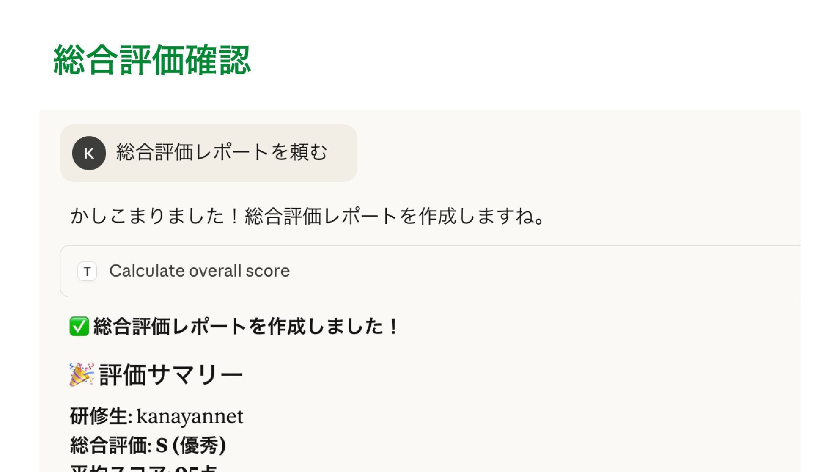This screenshot has width=840, height=472.
Task: Click the K user avatar icon
Action: [x=89, y=153]
